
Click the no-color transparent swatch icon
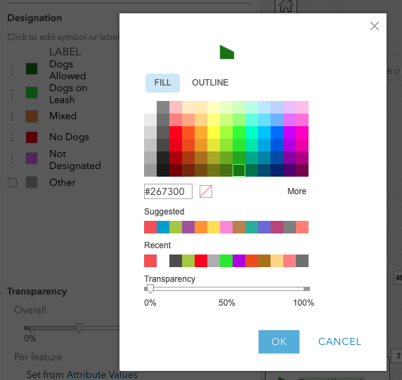tap(206, 191)
